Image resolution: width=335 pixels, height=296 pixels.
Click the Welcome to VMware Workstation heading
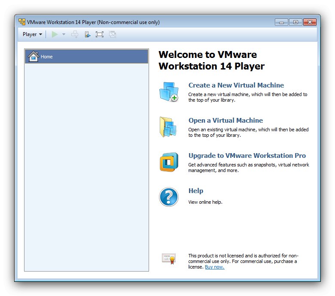tap(211, 60)
